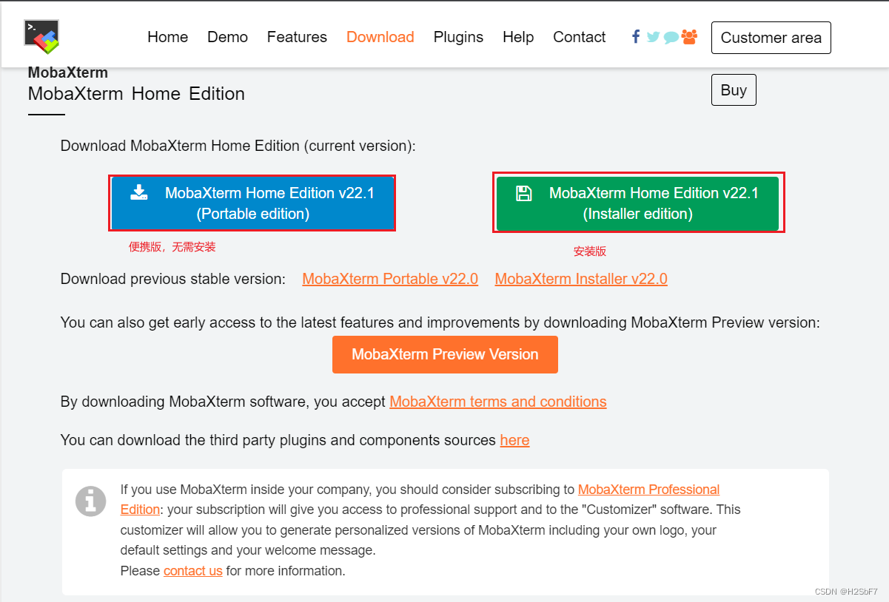Image resolution: width=889 pixels, height=602 pixels.
Task: Click the 'here' third party plugins link
Action: point(515,440)
